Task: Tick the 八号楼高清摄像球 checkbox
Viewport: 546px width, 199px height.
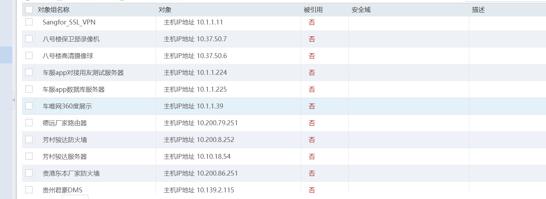Action: tap(29, 56)
